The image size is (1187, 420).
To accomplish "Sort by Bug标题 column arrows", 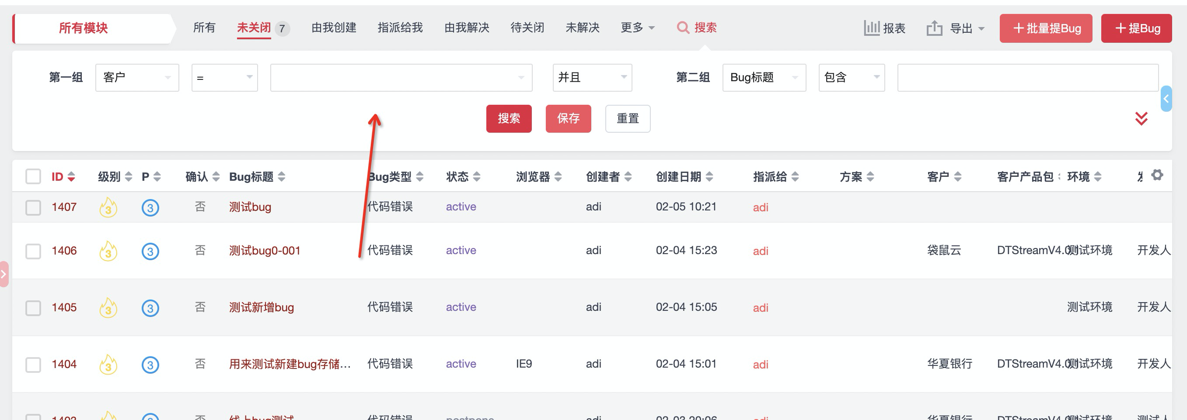I will tap(282, 177).
